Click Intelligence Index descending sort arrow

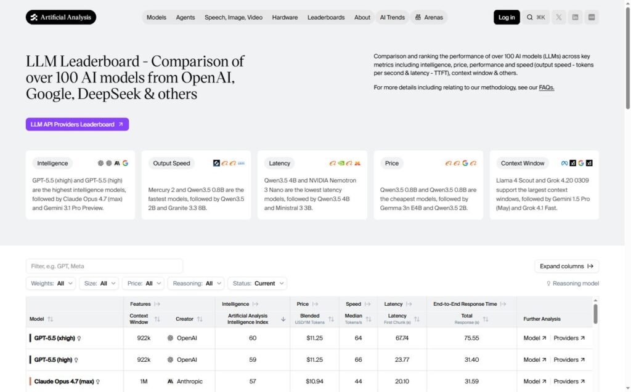tap(283, 319)
